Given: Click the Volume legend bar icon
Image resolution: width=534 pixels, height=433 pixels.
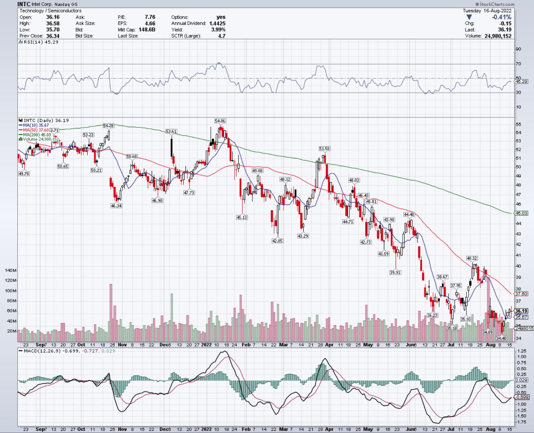Looking at the screenshot, I should coord(20,139).
